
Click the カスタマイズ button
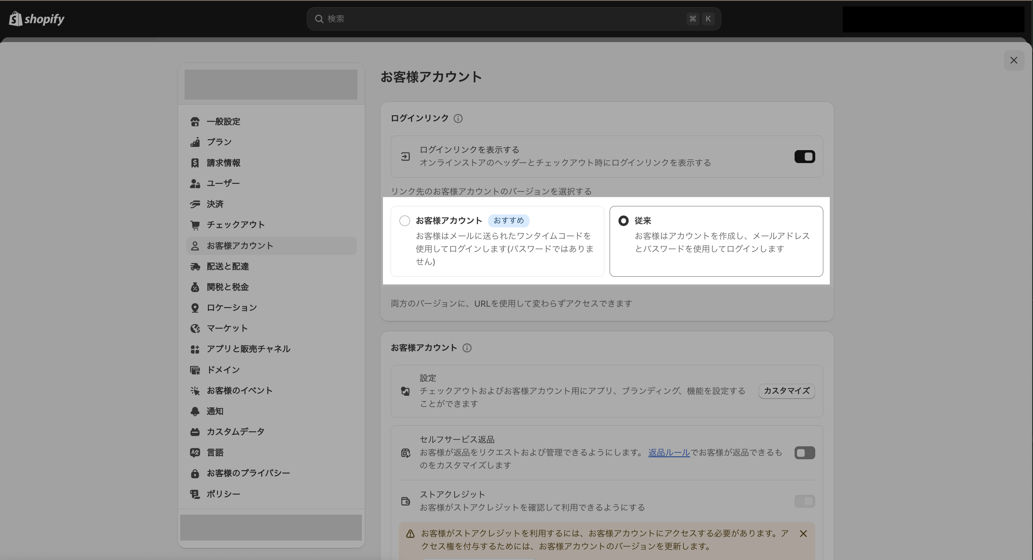[786, 391]
